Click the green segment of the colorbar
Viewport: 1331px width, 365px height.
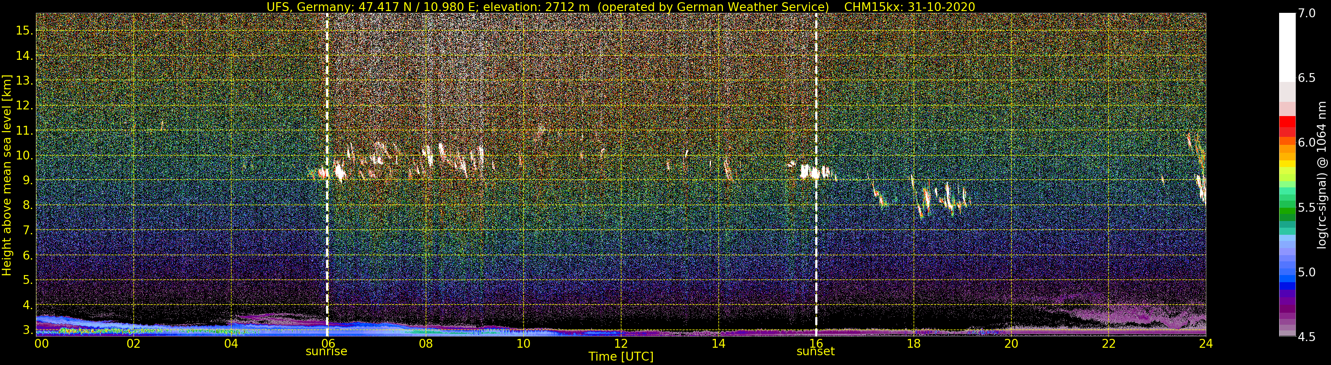point(1287,212)
